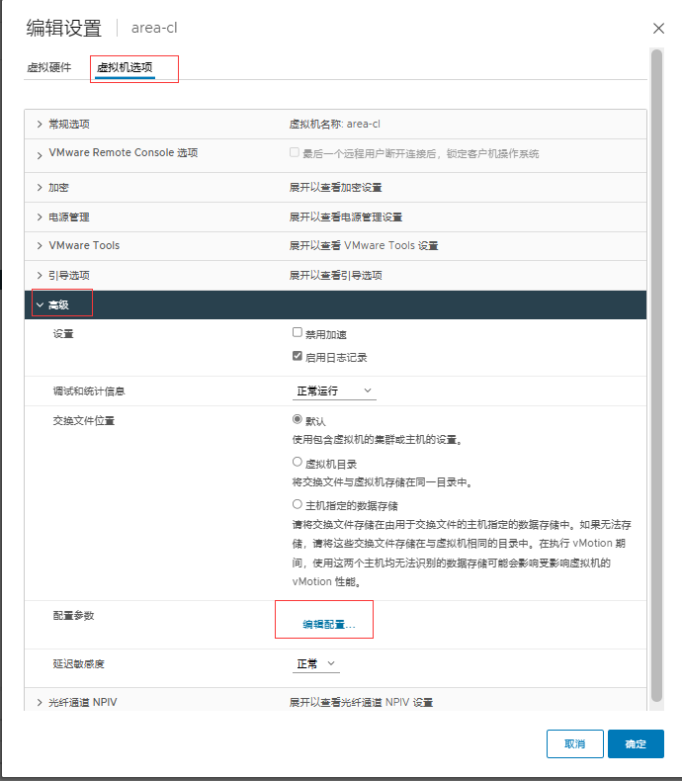682x781 pixels.
Task: Open the 调试和统计信息 dropdown
Action: [x=334, y=391]
